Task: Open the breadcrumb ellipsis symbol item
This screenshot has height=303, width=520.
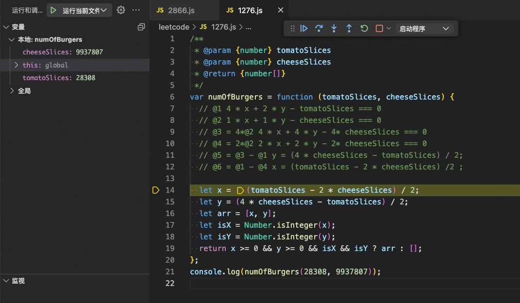Action: (249, 27)
